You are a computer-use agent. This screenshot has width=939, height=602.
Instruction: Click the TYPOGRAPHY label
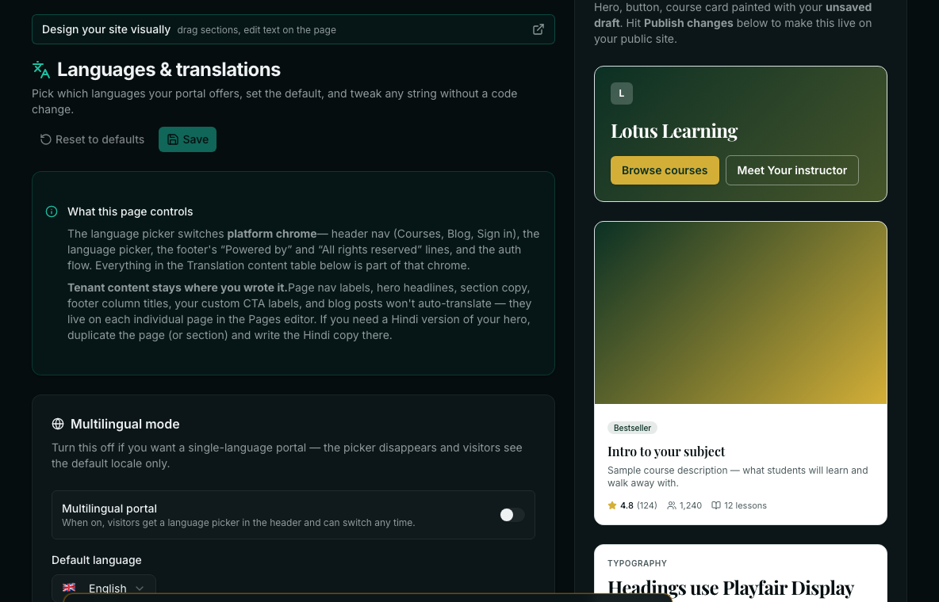pyautogui.click(x=637, y=563)
